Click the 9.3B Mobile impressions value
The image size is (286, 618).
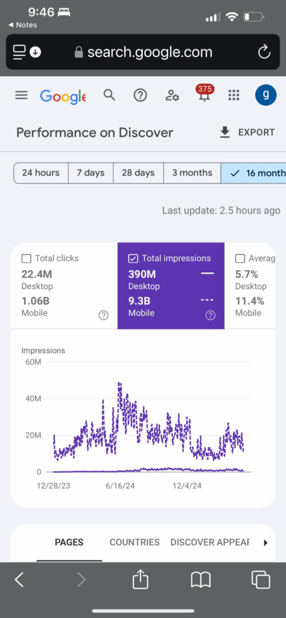pos(139,301)
